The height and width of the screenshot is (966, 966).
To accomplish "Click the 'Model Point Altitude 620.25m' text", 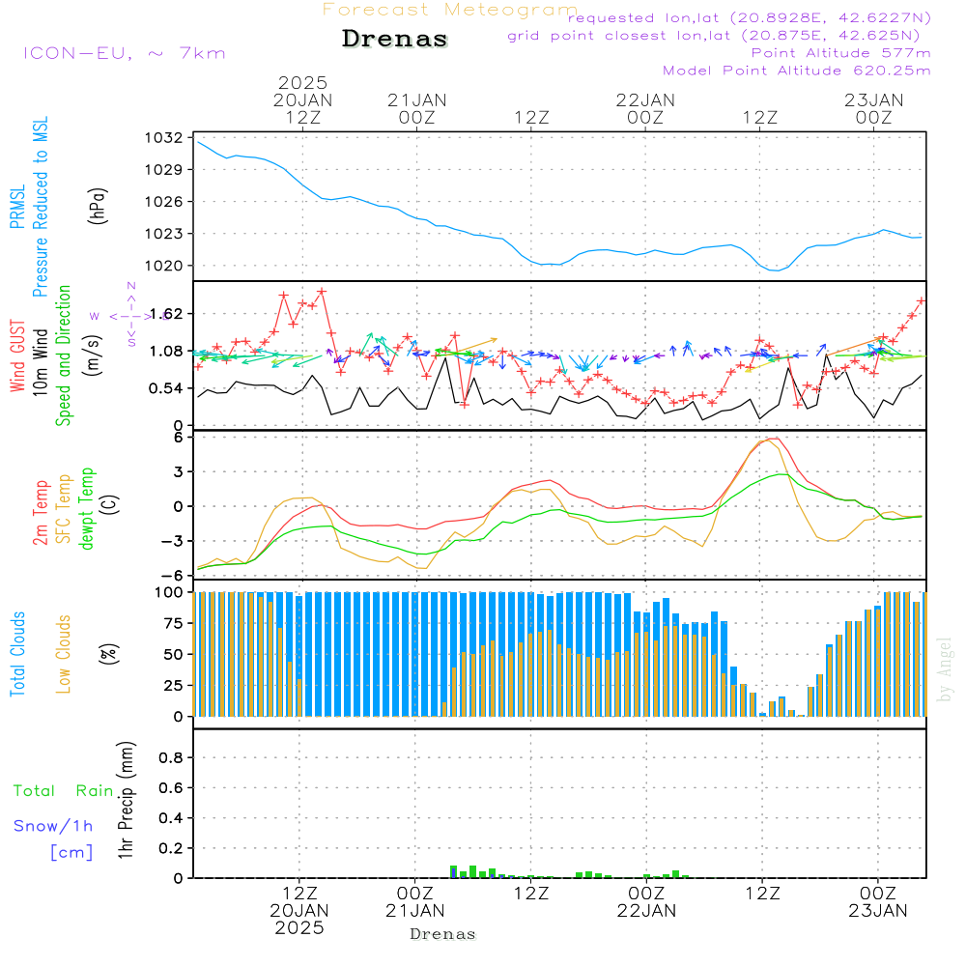I will [x=797, y=71].
